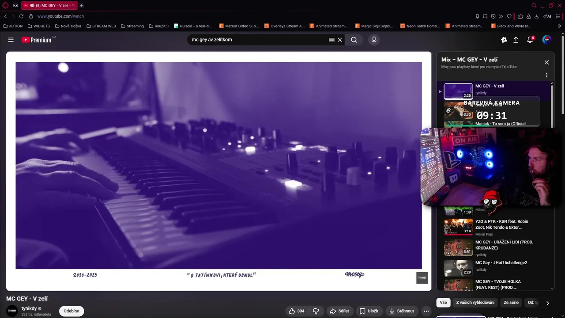Open the tynikdy channel name link
The height and width of the screenshot is (318, 565).
point(29,308)
